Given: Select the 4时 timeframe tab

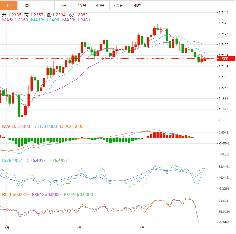Looking at the screenshot, I should (x=137, y=5).
